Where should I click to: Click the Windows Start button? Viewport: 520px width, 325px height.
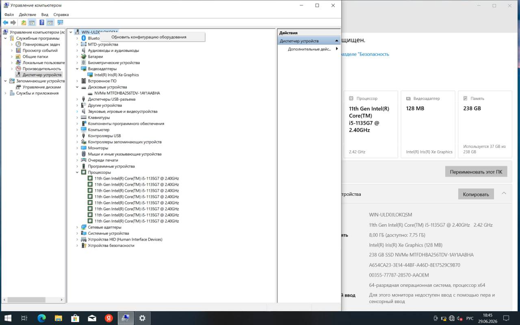tap(8, 318)
